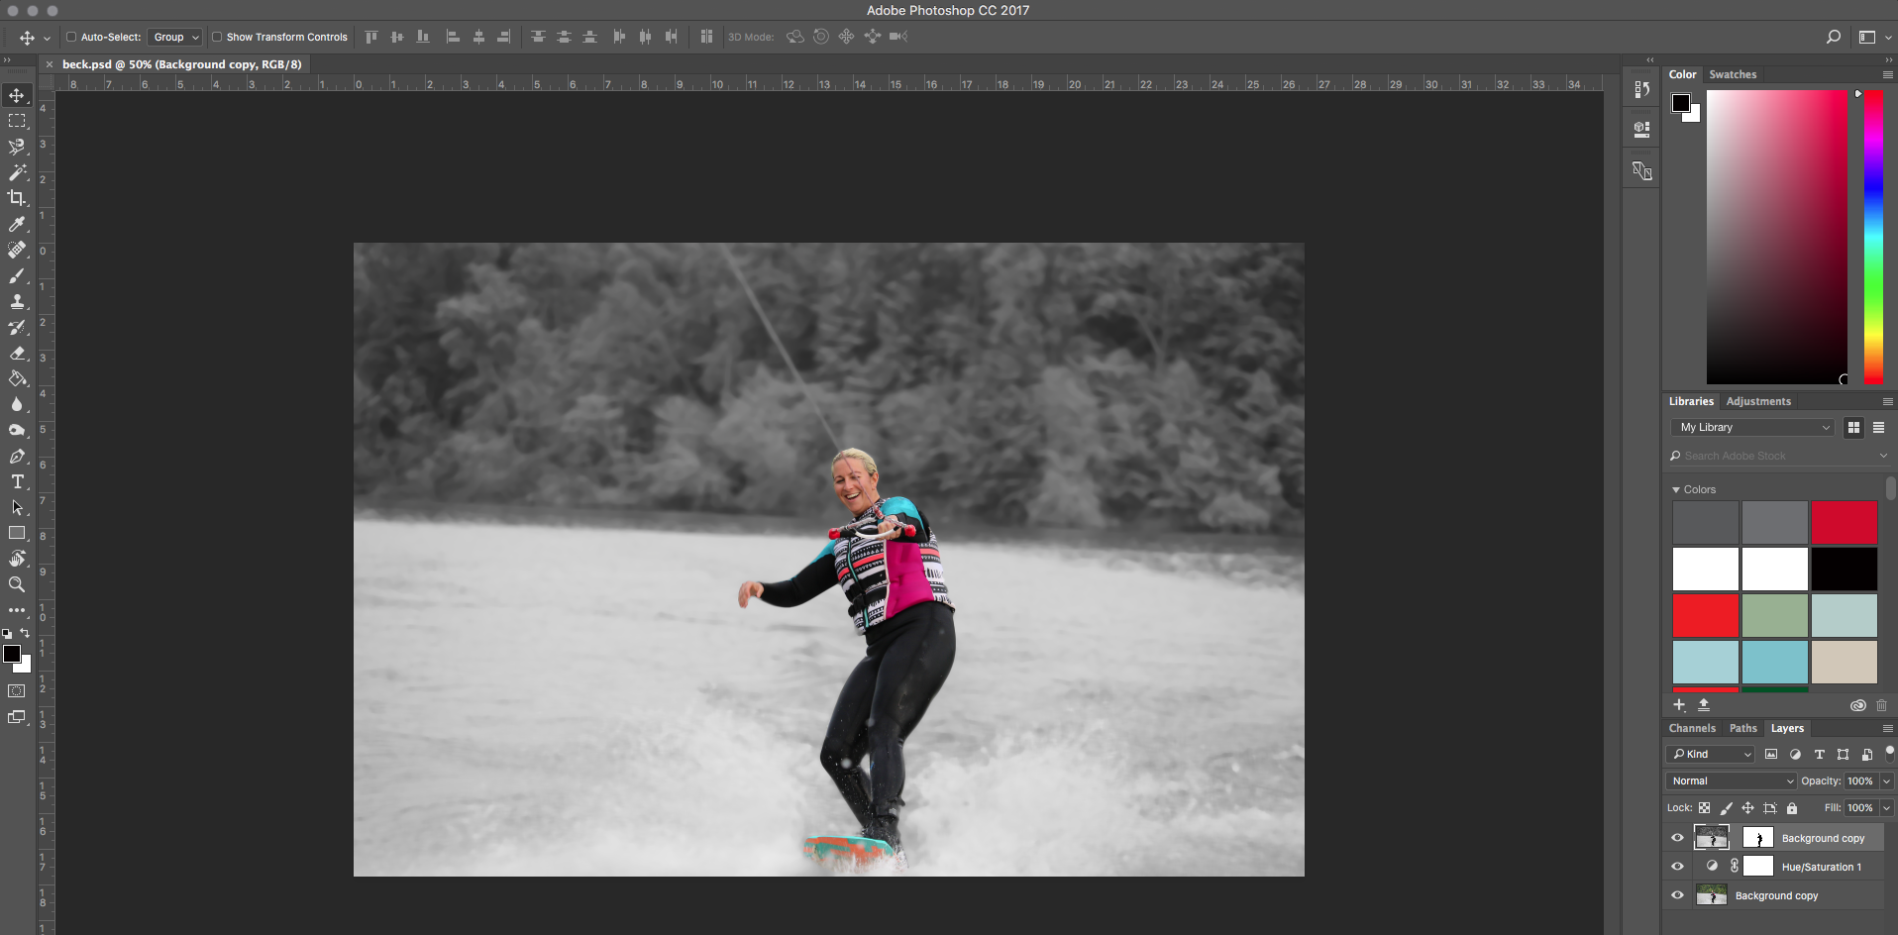Viewport: 1898px width, 935px height.
Task: Select the top Background copy layer mask thumbnail
Action: point(1758,838)
